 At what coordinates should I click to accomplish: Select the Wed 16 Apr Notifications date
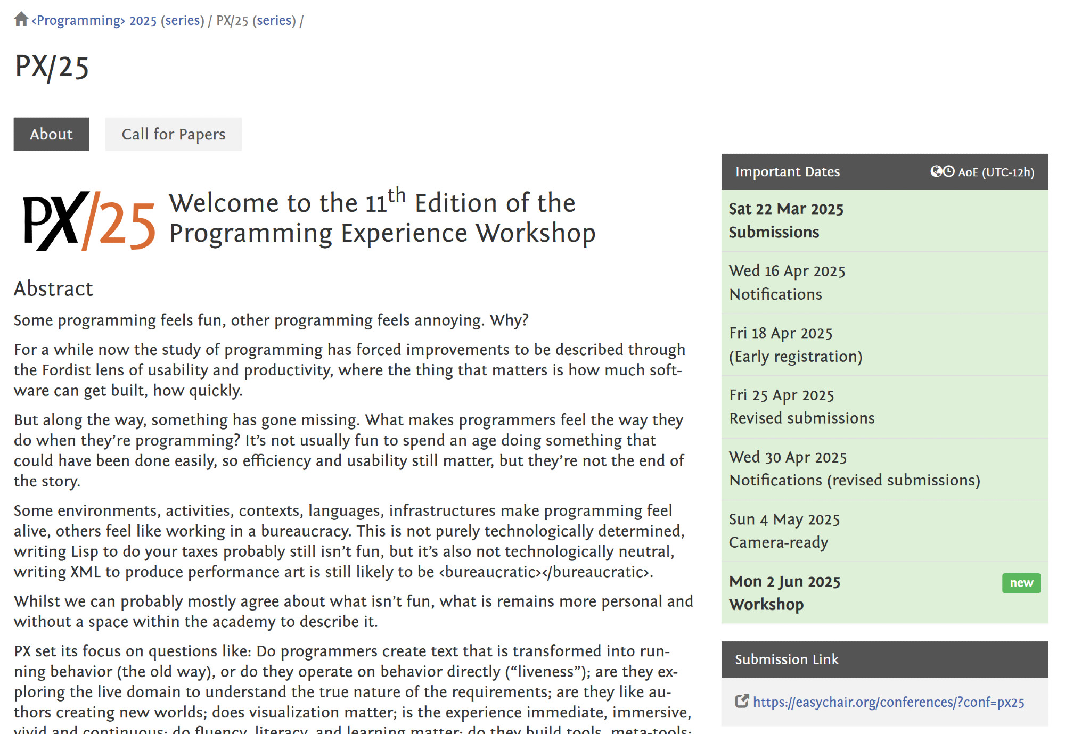click(x=787, y=283)
